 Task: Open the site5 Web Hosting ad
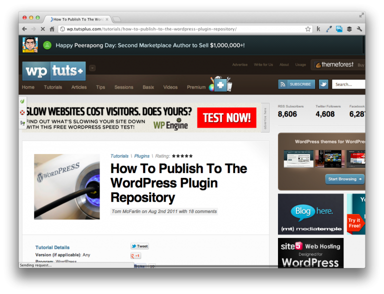pyautogui.click(x=311, y=253)
